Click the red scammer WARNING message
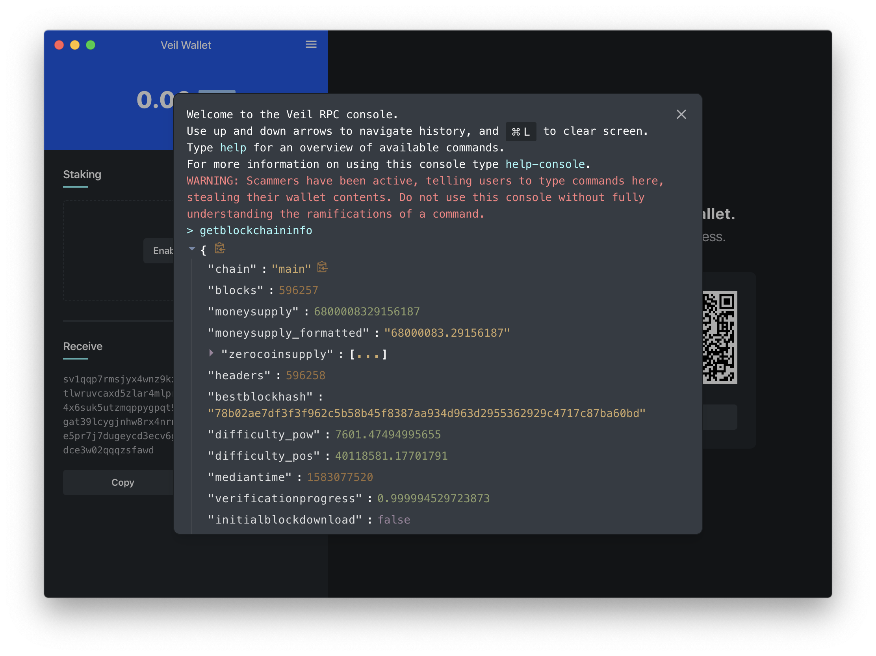The image size is (876, 656). [425, 198]
